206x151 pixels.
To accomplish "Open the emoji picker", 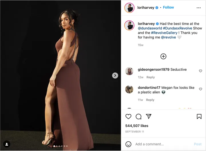I will [128, 144].
